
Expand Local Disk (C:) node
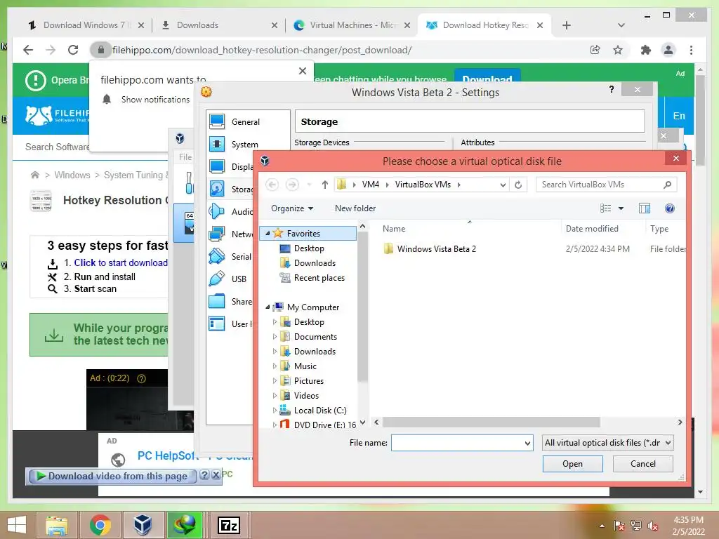pyautogui.click(x=275, y=410)
